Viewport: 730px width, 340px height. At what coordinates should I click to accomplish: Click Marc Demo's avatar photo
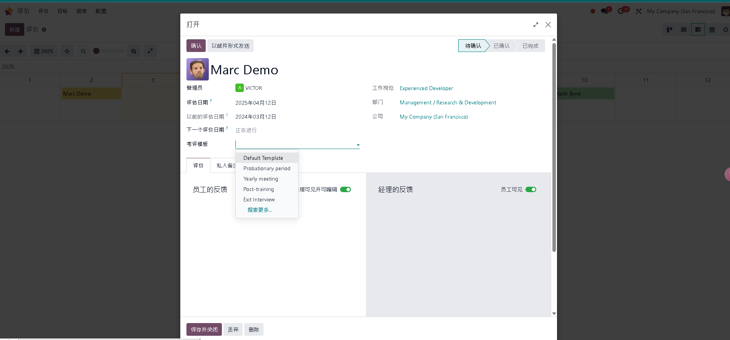tap(198, 69)
